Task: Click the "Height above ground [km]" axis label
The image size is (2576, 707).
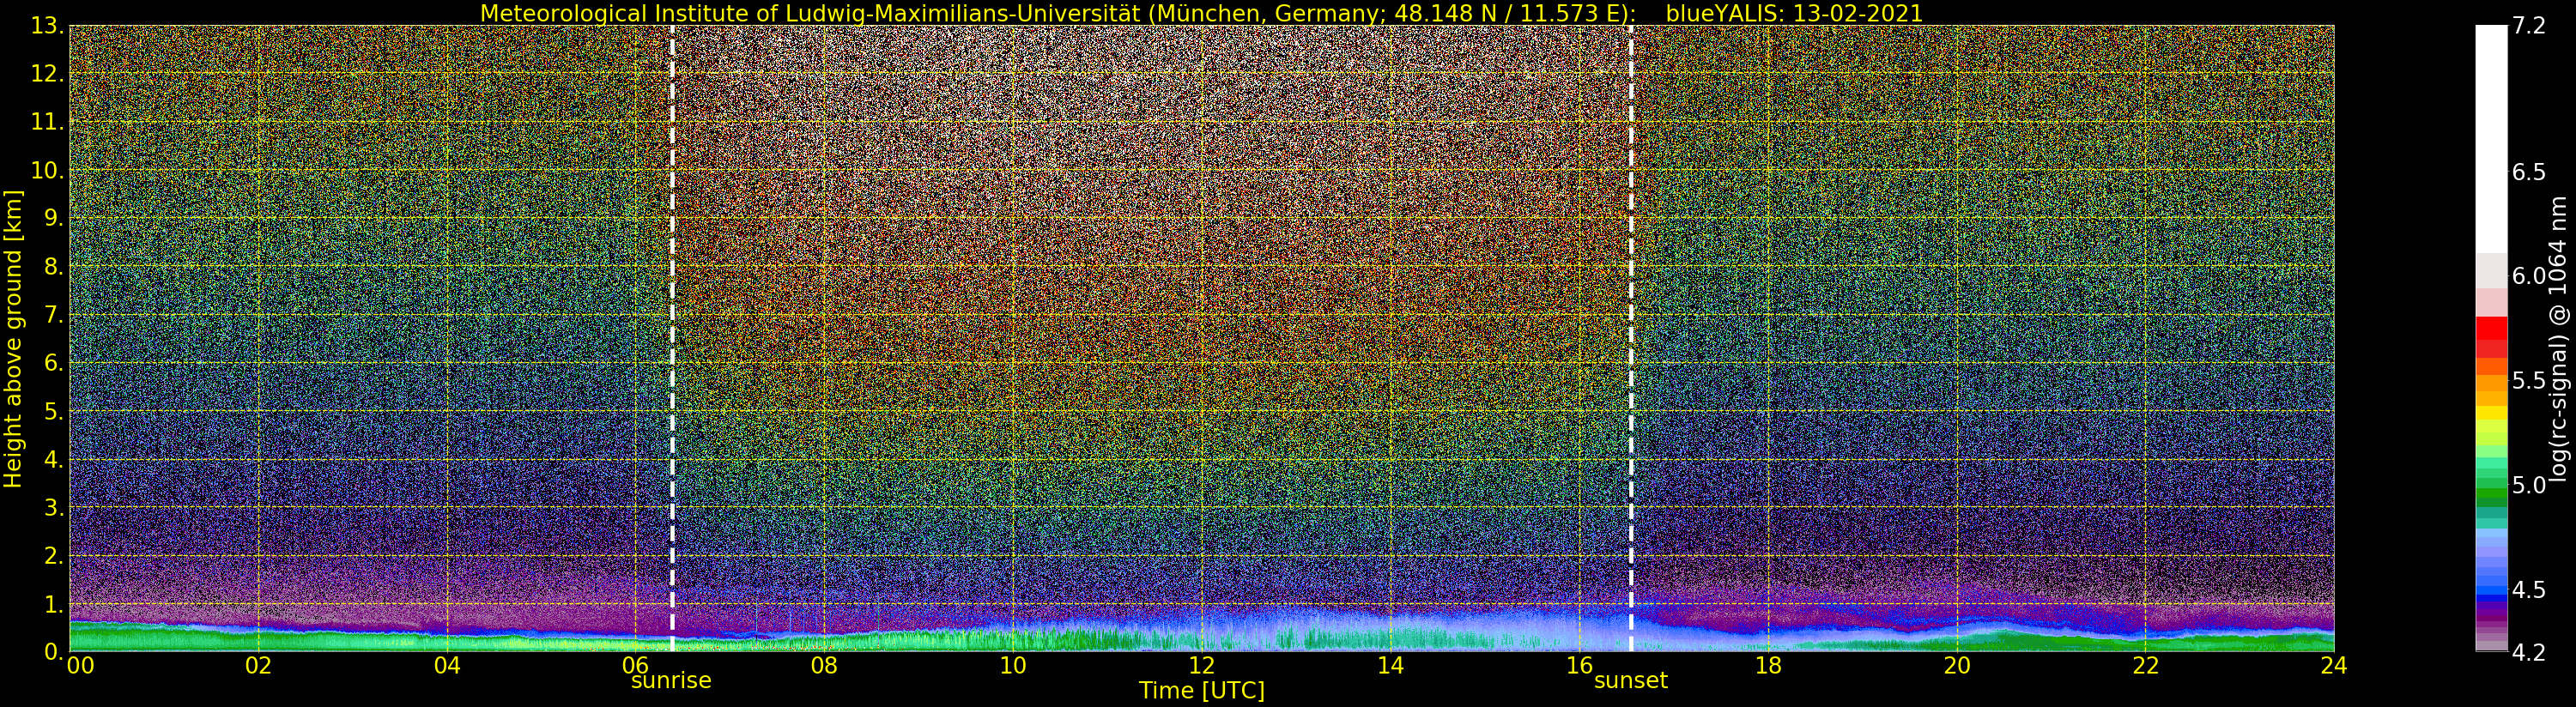Action: [x=13, y=338]
